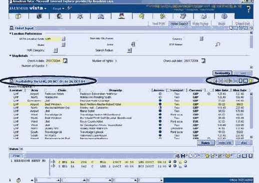The height and width of the screenshot is (183, 259).
Task: Open lookup icon beside Country field
Action: coord(201,38)
